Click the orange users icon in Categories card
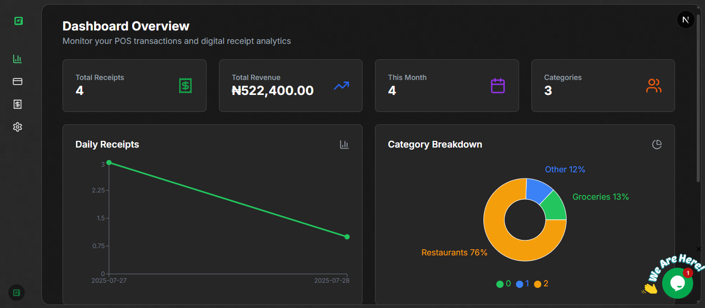The width and height of the screenshot is (705, 308). click(x=654, y=86)
